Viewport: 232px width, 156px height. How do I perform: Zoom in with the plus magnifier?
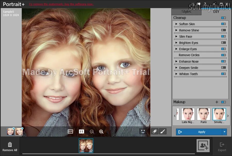tap(101, 132)
